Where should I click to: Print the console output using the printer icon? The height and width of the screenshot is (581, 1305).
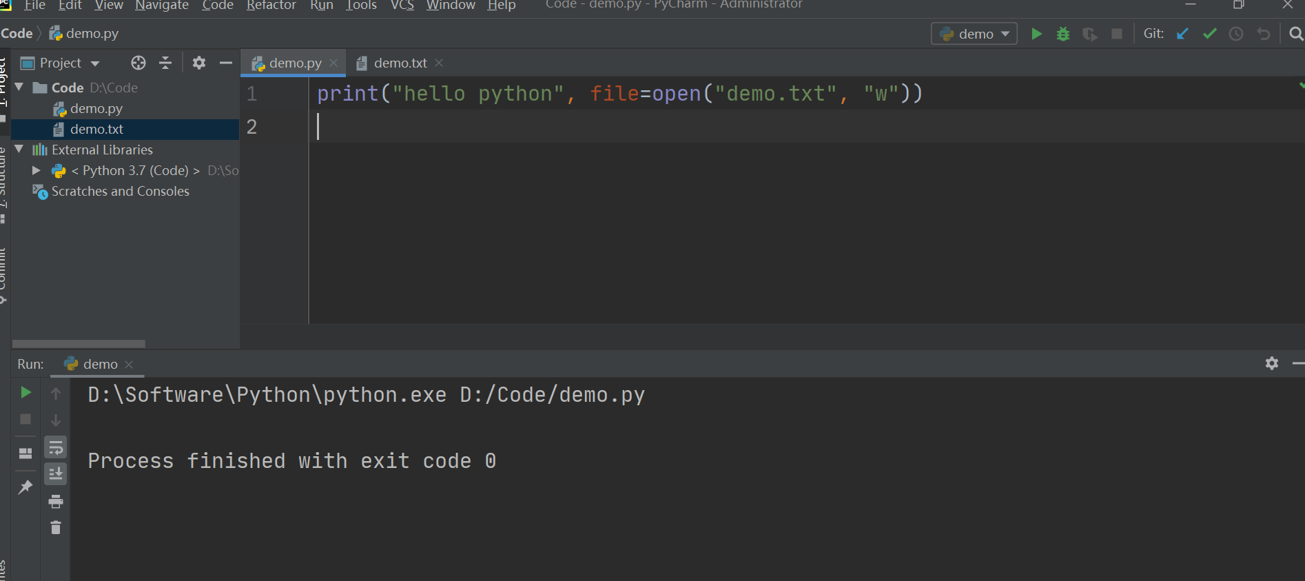pos(56,501)
